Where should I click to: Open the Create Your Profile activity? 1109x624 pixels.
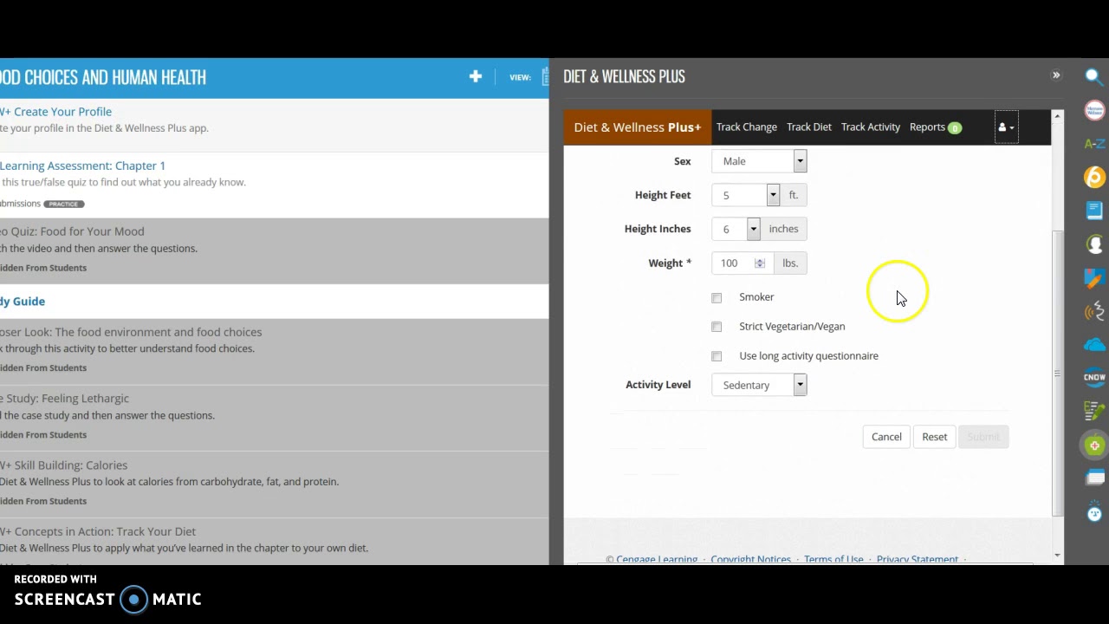coord(57,112)
